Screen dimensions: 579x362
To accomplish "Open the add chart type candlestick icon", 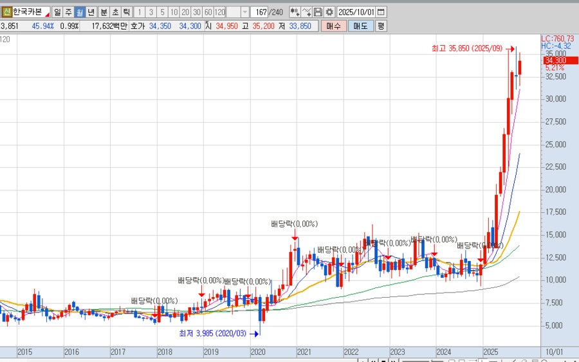I will tap(294, 12).
